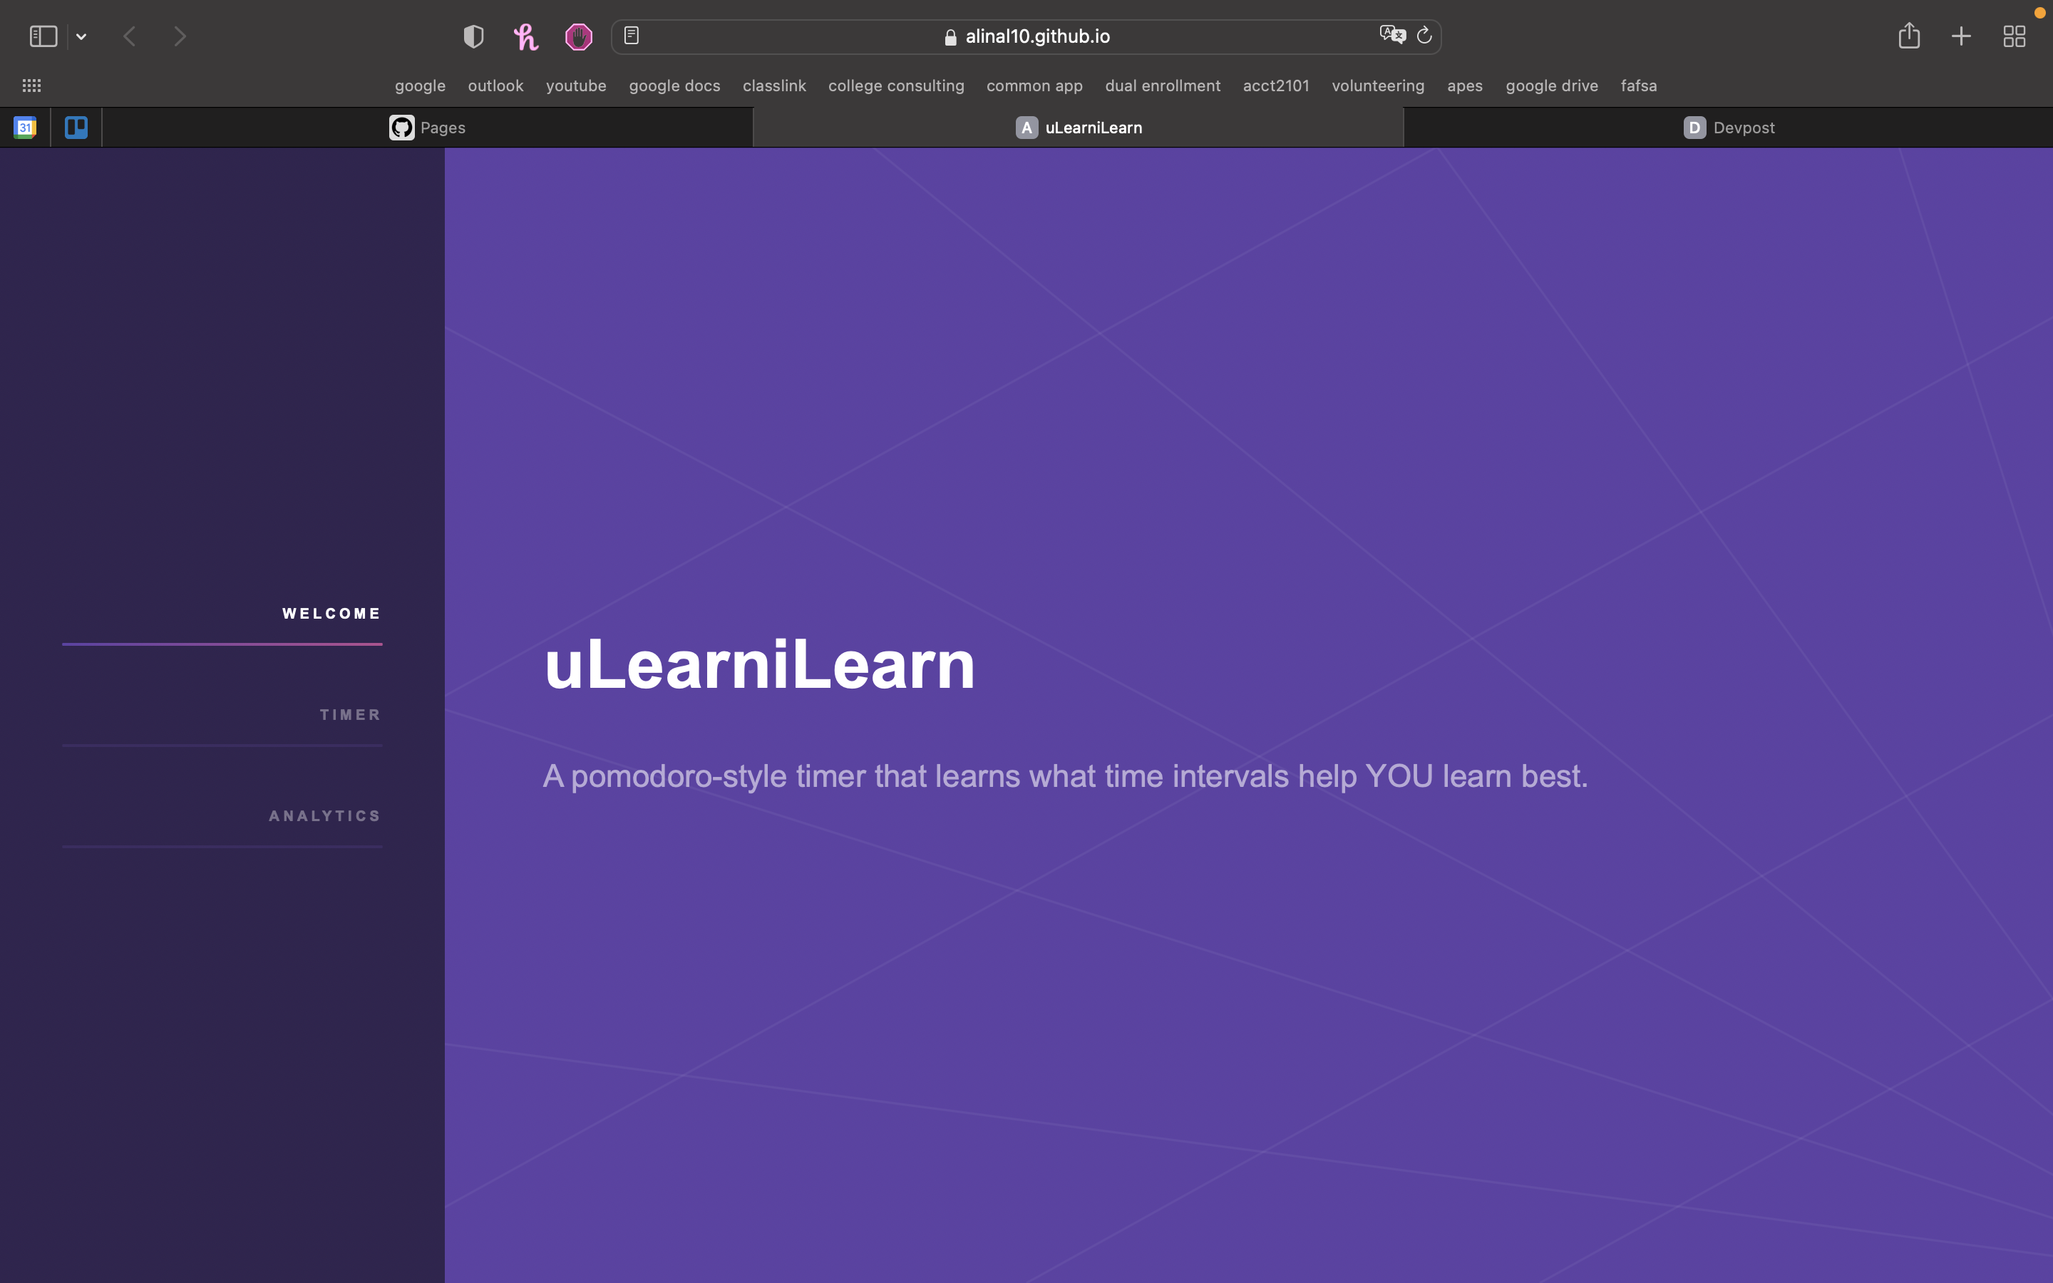Reload the current page
This screenshot has width=2053, height=1283.
coord(1424,36)
